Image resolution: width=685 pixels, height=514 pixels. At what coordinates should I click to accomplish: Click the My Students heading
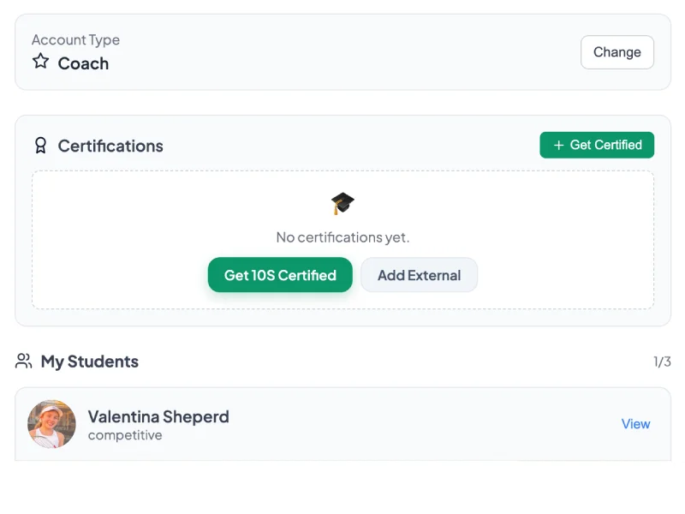pyautogui.click(x=90, y=362)
